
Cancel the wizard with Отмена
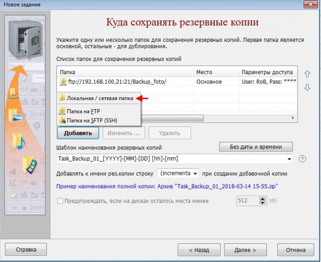pyautogui.click(x=296, y=250)
